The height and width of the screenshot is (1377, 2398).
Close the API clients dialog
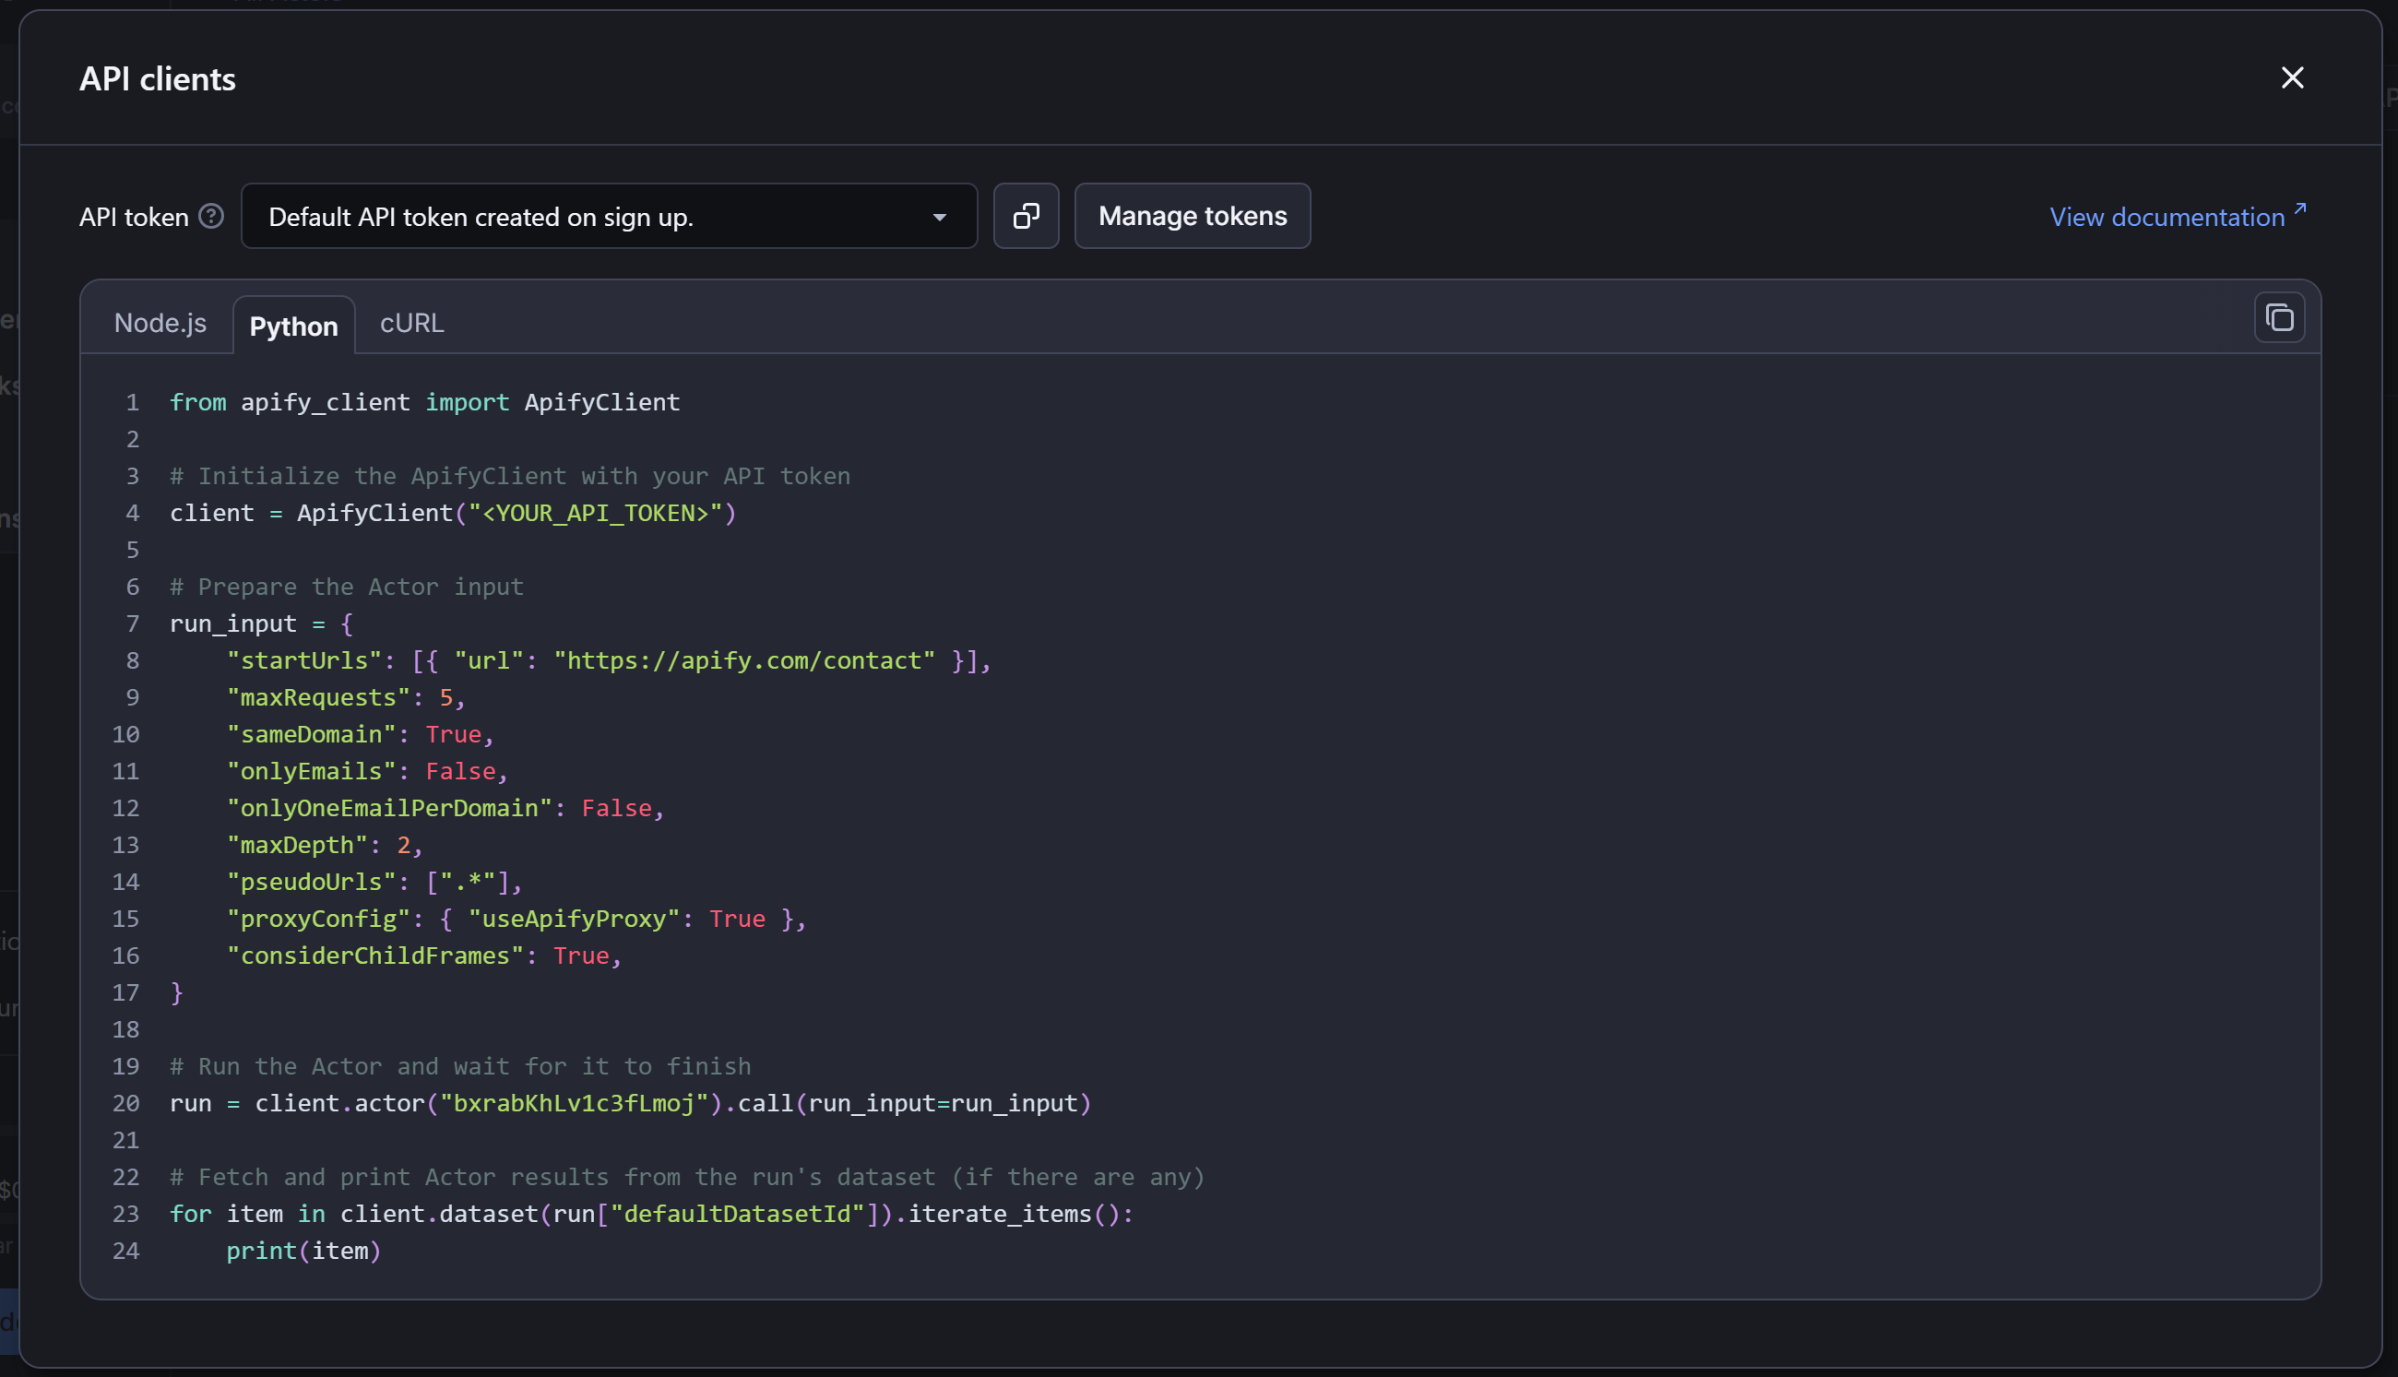(2292, 78)
